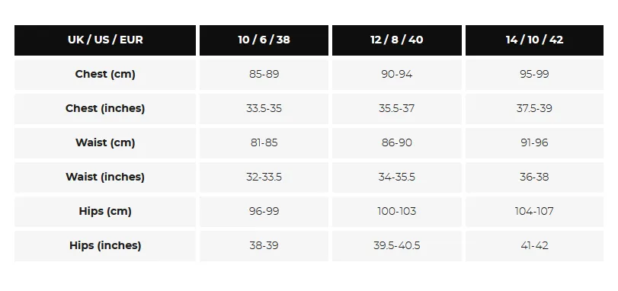Click the Hips (inches) row label

(105, 246)
